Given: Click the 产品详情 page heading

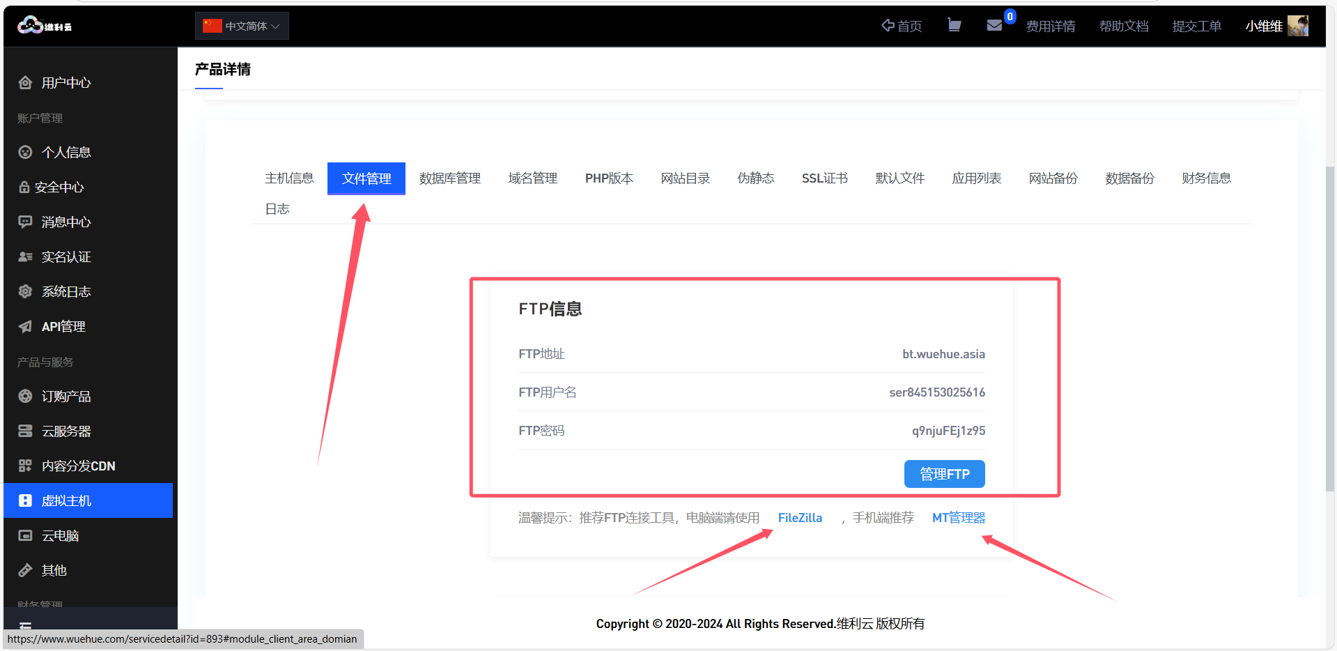Looking at the screenshot, I should [223, 69].
